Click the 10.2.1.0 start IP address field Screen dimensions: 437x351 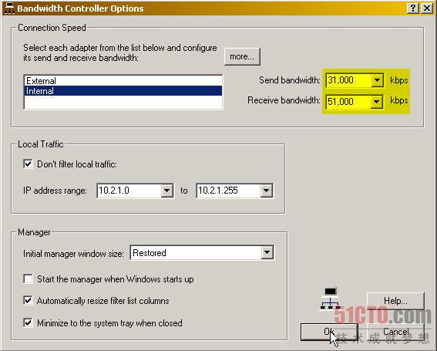click(129, 191)
